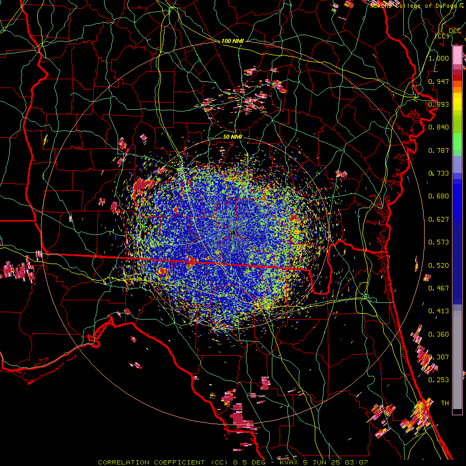
Task: Select the 0.307 legend value
Action: pyautogui.click(x=439, y=357)
